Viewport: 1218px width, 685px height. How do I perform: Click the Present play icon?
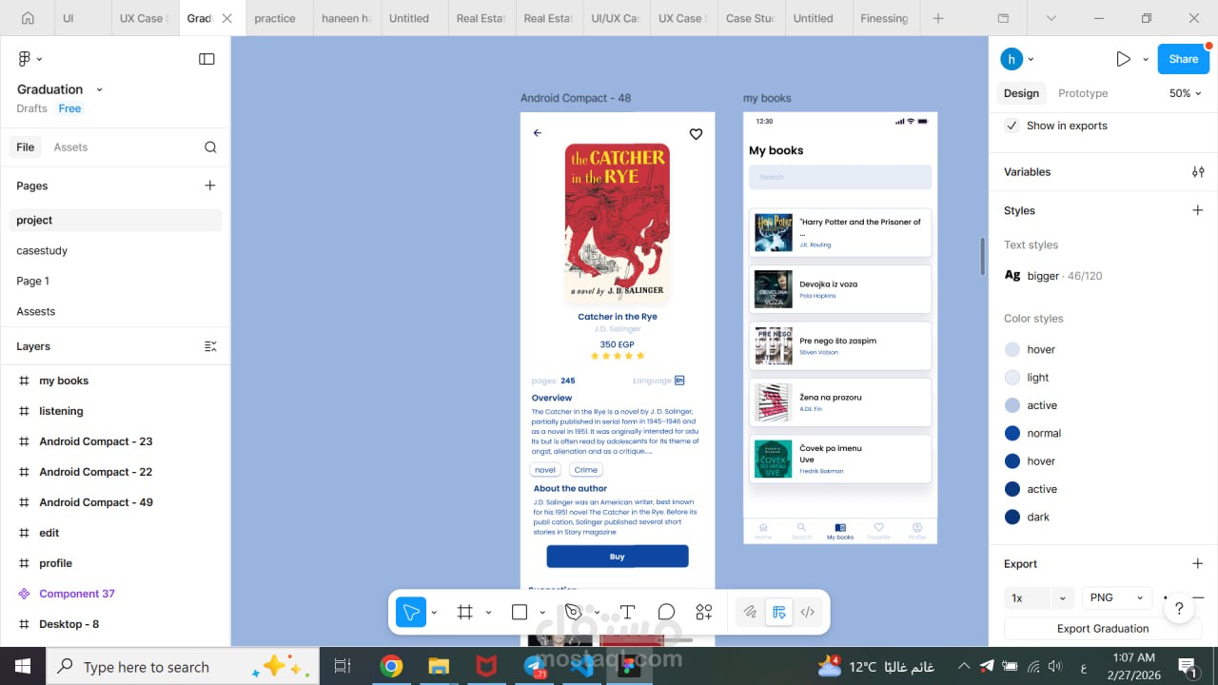[x=1123, y=59]
